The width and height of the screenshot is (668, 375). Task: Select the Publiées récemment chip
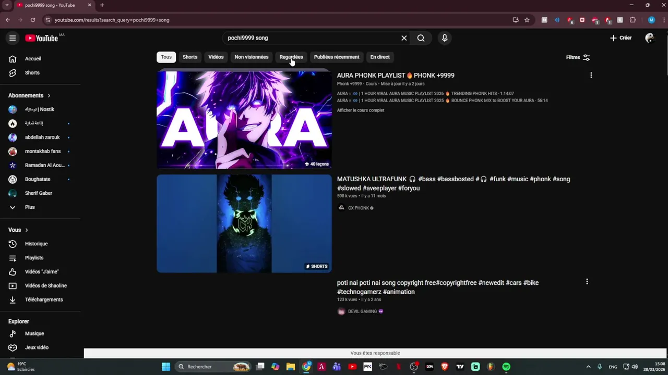(337, 57)
